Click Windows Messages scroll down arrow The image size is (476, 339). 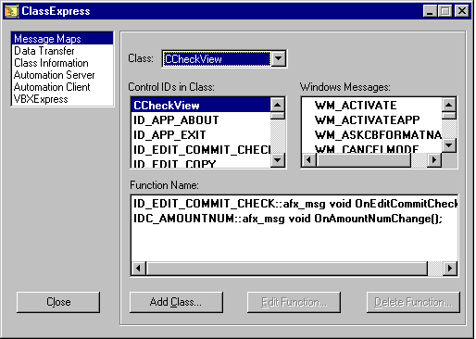pos(449,145)
